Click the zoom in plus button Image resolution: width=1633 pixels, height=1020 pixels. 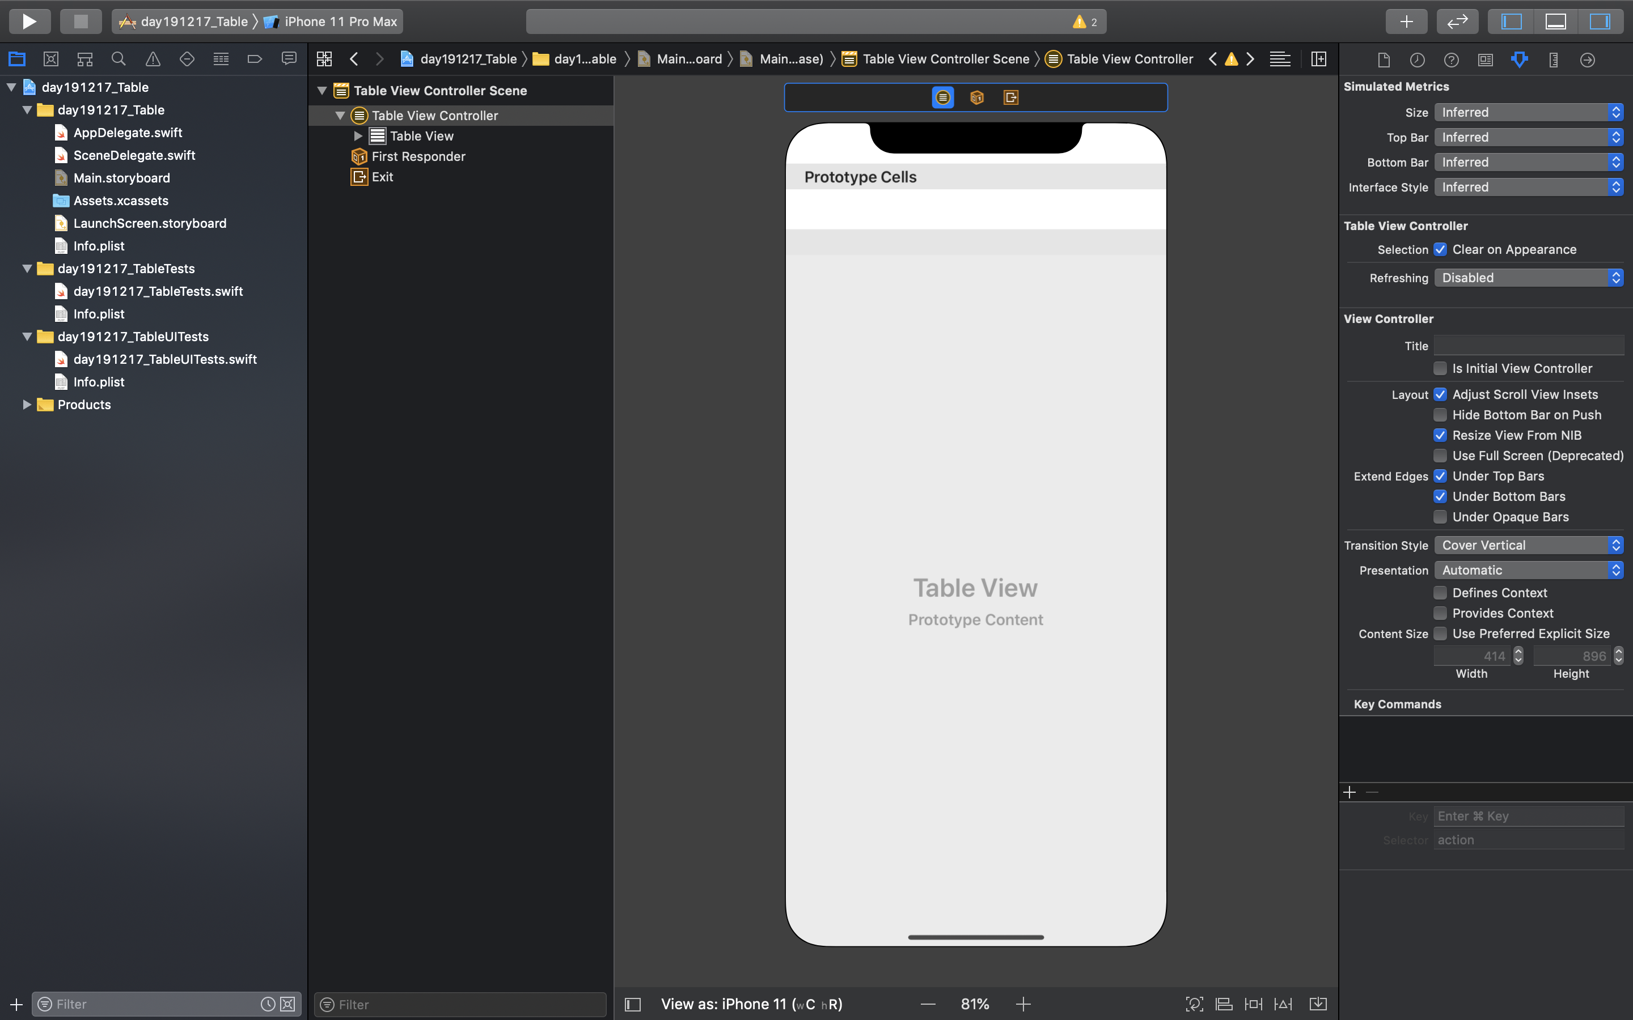tap(1023, 1004)
